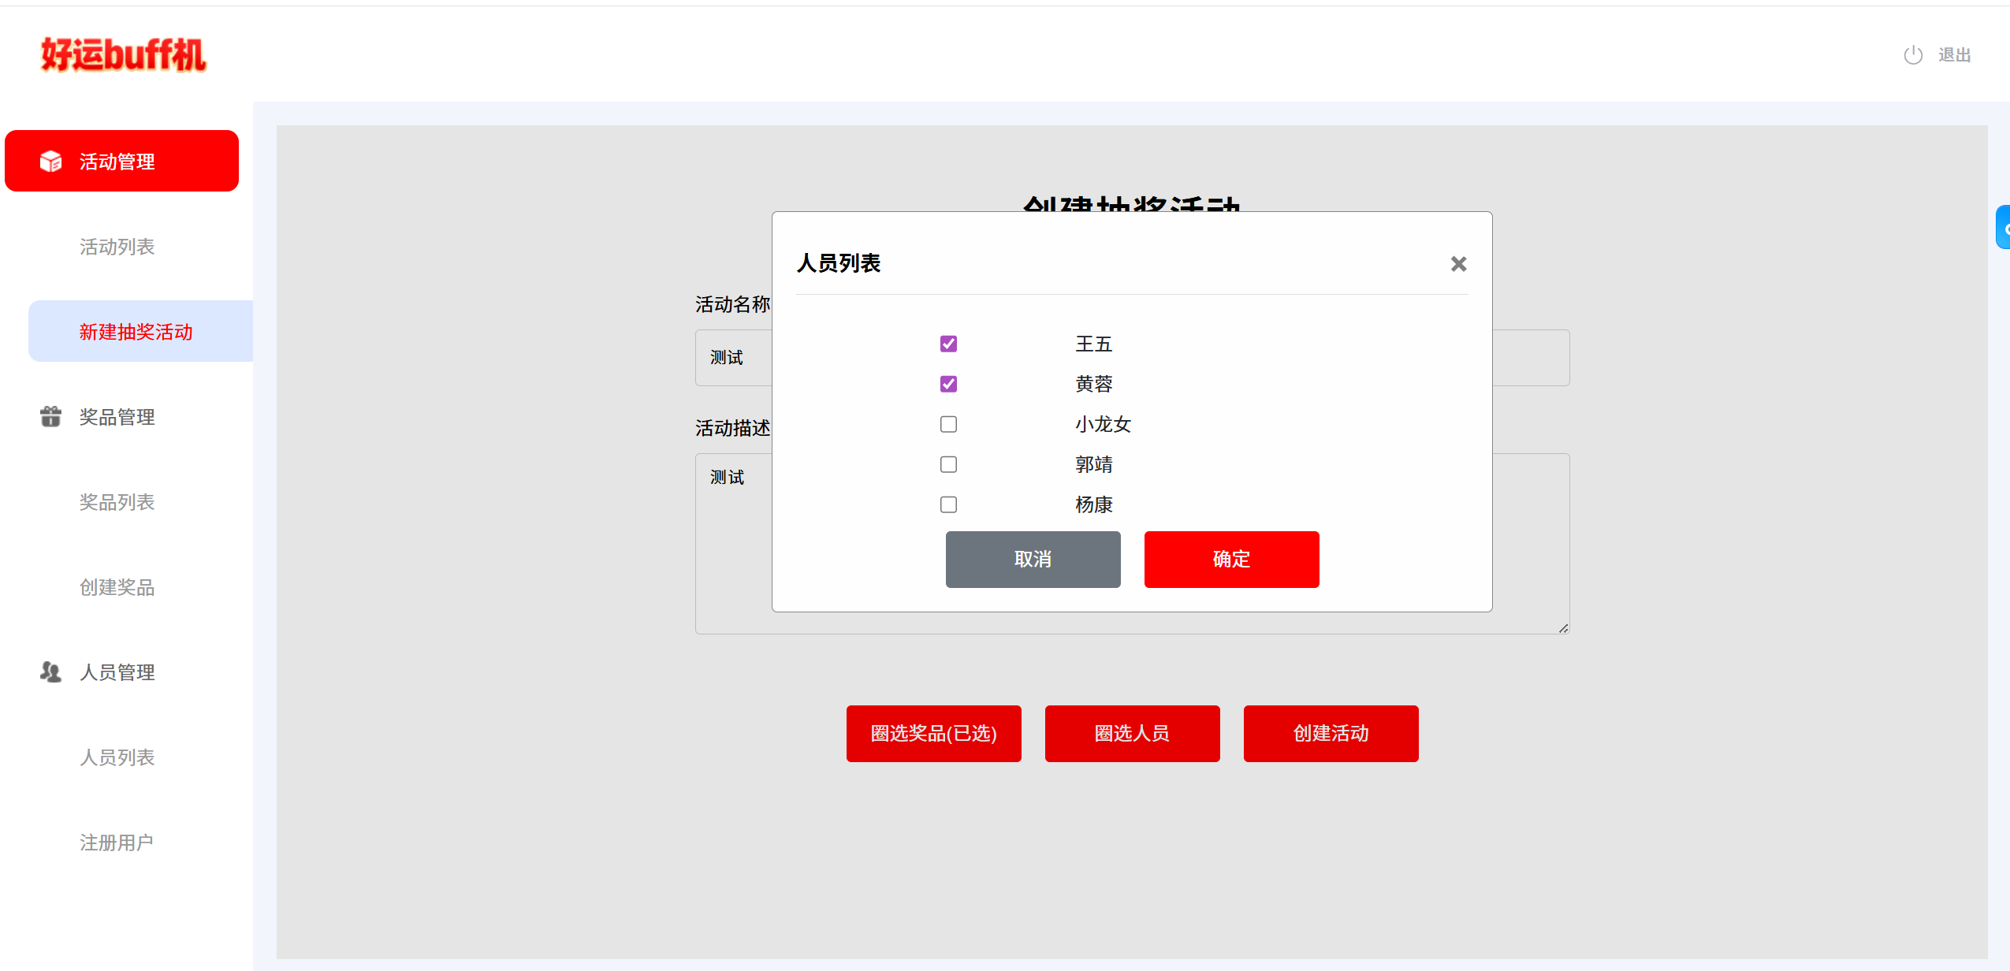Open 活动列表 in the sidebar
Screen dimensions: 2010x971
(117, 247)
